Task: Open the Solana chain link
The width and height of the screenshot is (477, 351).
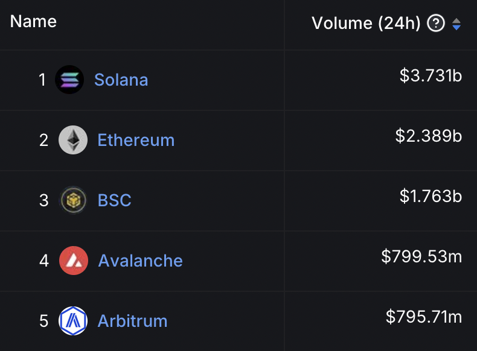Action: (x=121, y=80)
